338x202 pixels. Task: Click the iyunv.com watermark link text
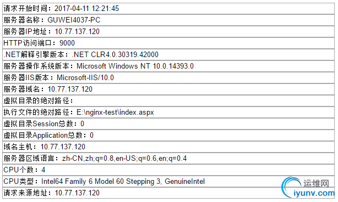click(x=314, y=193)
